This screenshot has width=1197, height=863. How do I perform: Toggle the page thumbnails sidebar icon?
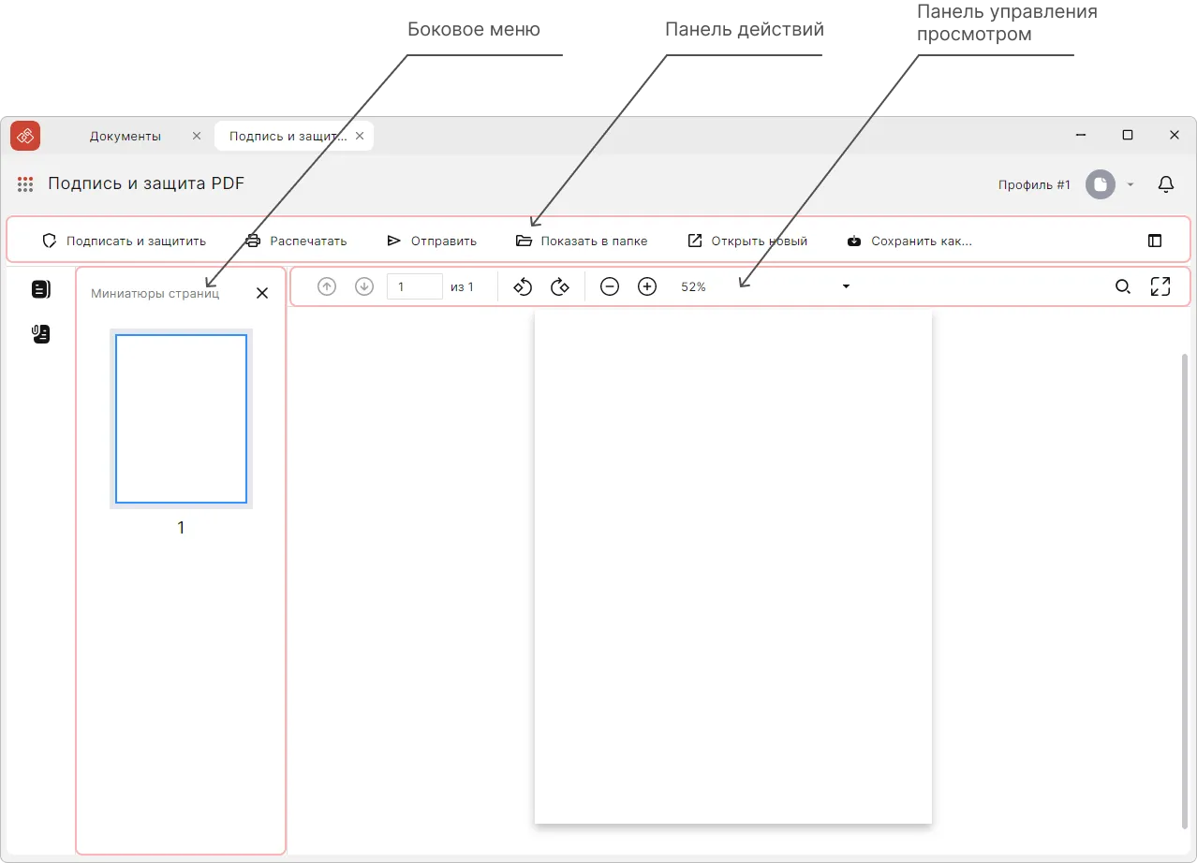pyautogui.click(x=41, y=289)
